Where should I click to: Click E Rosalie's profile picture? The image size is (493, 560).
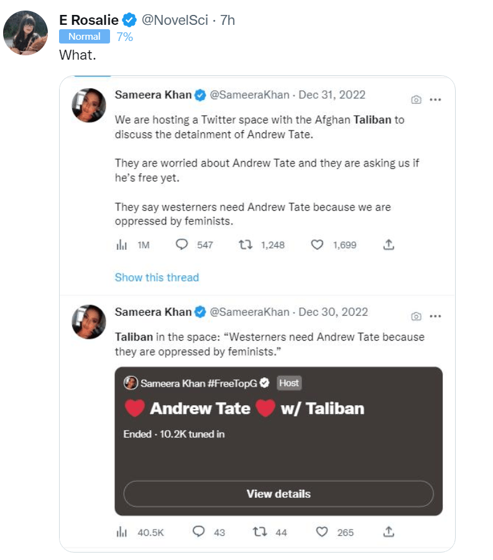[25, 33]
